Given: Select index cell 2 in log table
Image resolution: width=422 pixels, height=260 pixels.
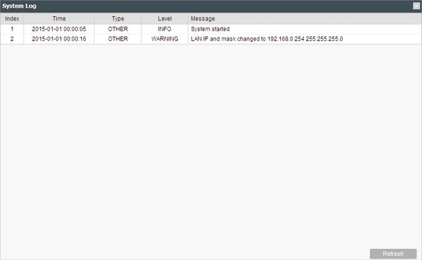Looking at the screenshot, I should [12, 39].
